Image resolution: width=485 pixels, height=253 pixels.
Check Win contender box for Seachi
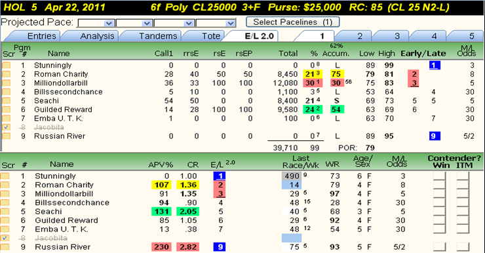tap(439, 212)
